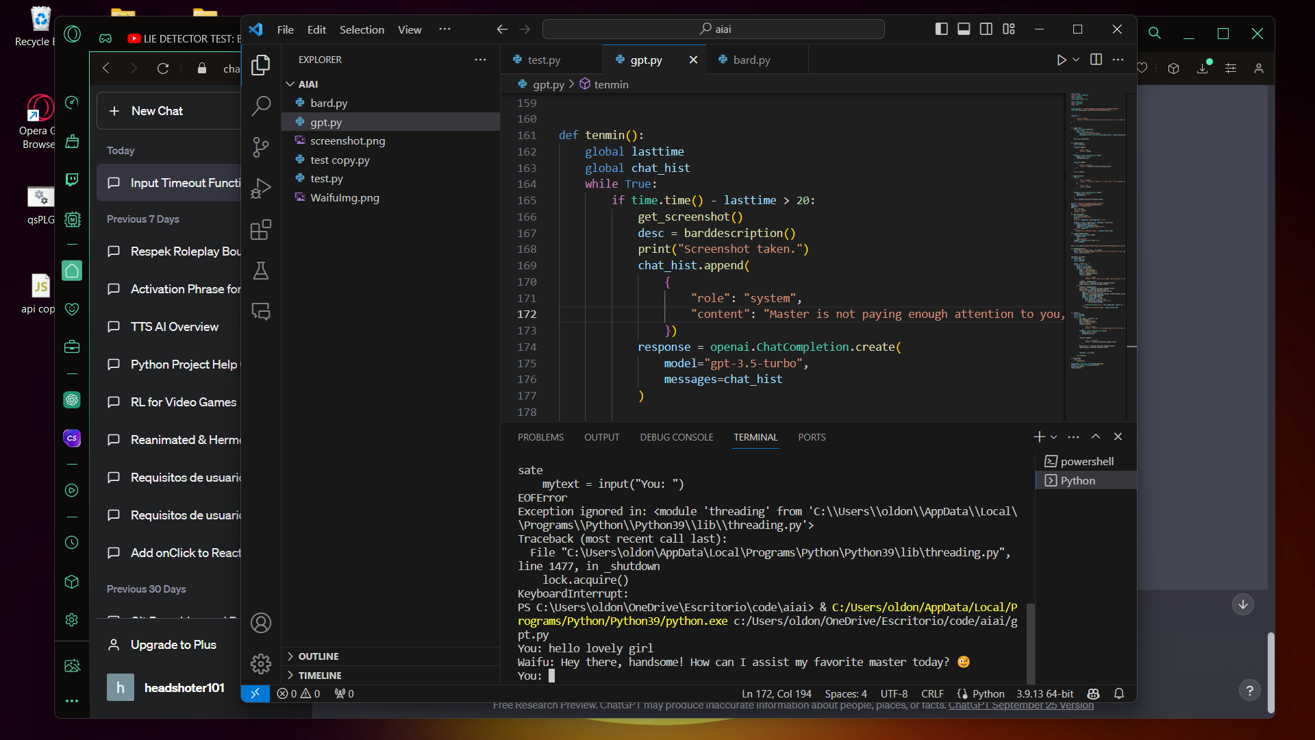Open the Run and Debug view
The image size is (1315, 740).
tap(261, 188)
